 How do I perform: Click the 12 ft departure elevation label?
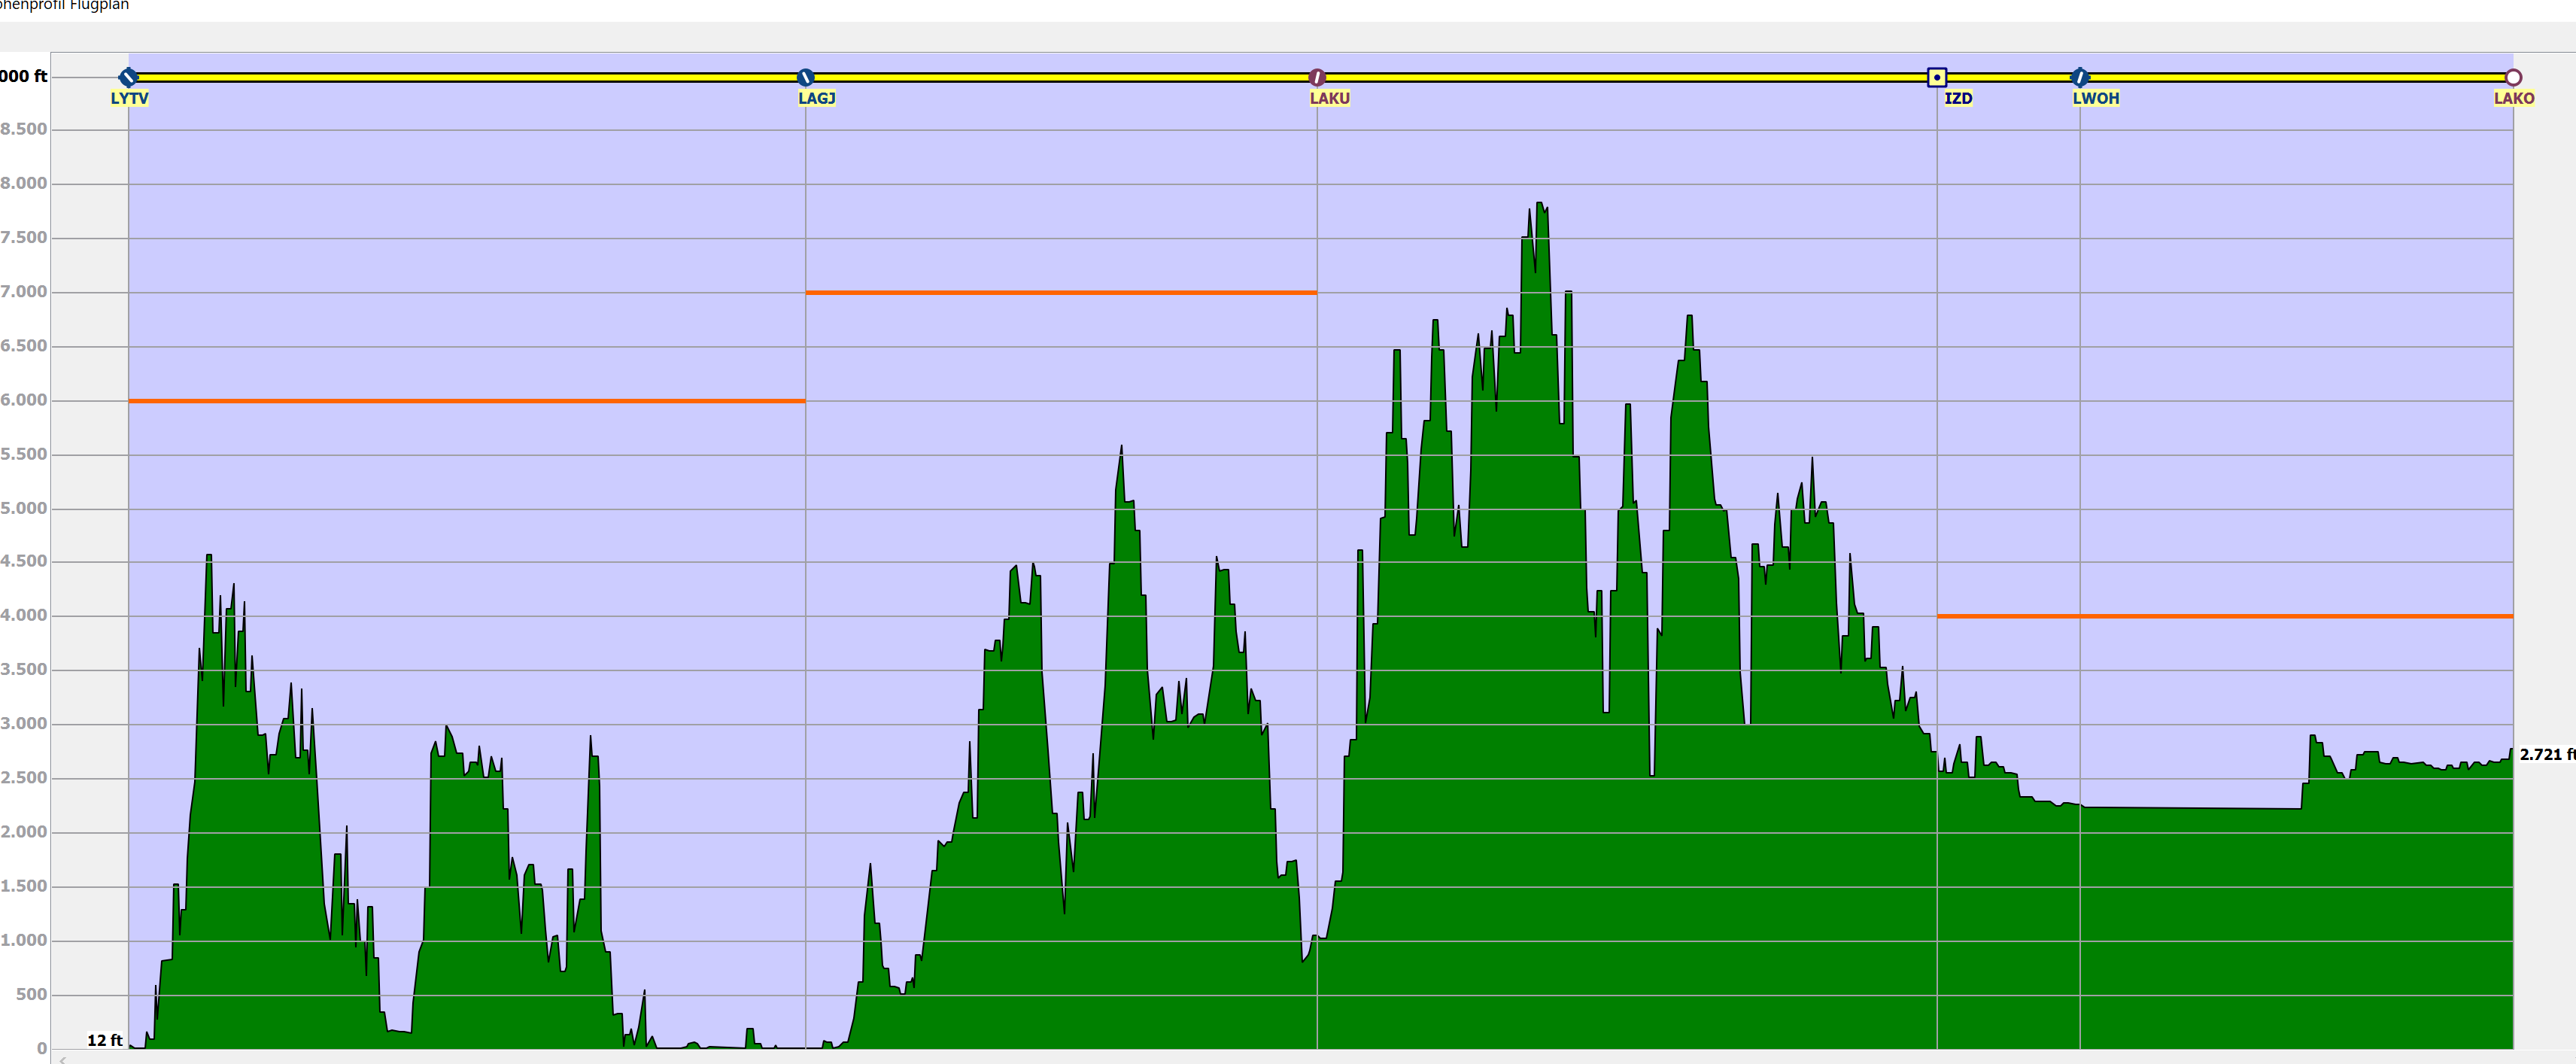[105, 1040]
